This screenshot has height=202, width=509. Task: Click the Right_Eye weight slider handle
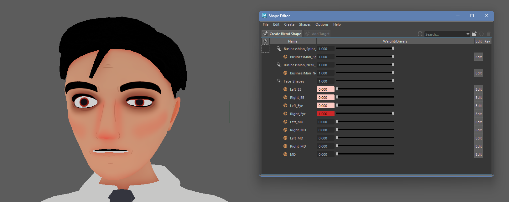[393, 113]
